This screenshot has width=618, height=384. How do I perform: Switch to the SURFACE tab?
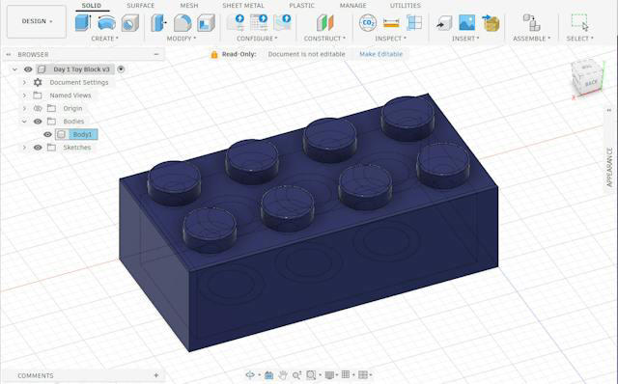click(x=141, y=6)
